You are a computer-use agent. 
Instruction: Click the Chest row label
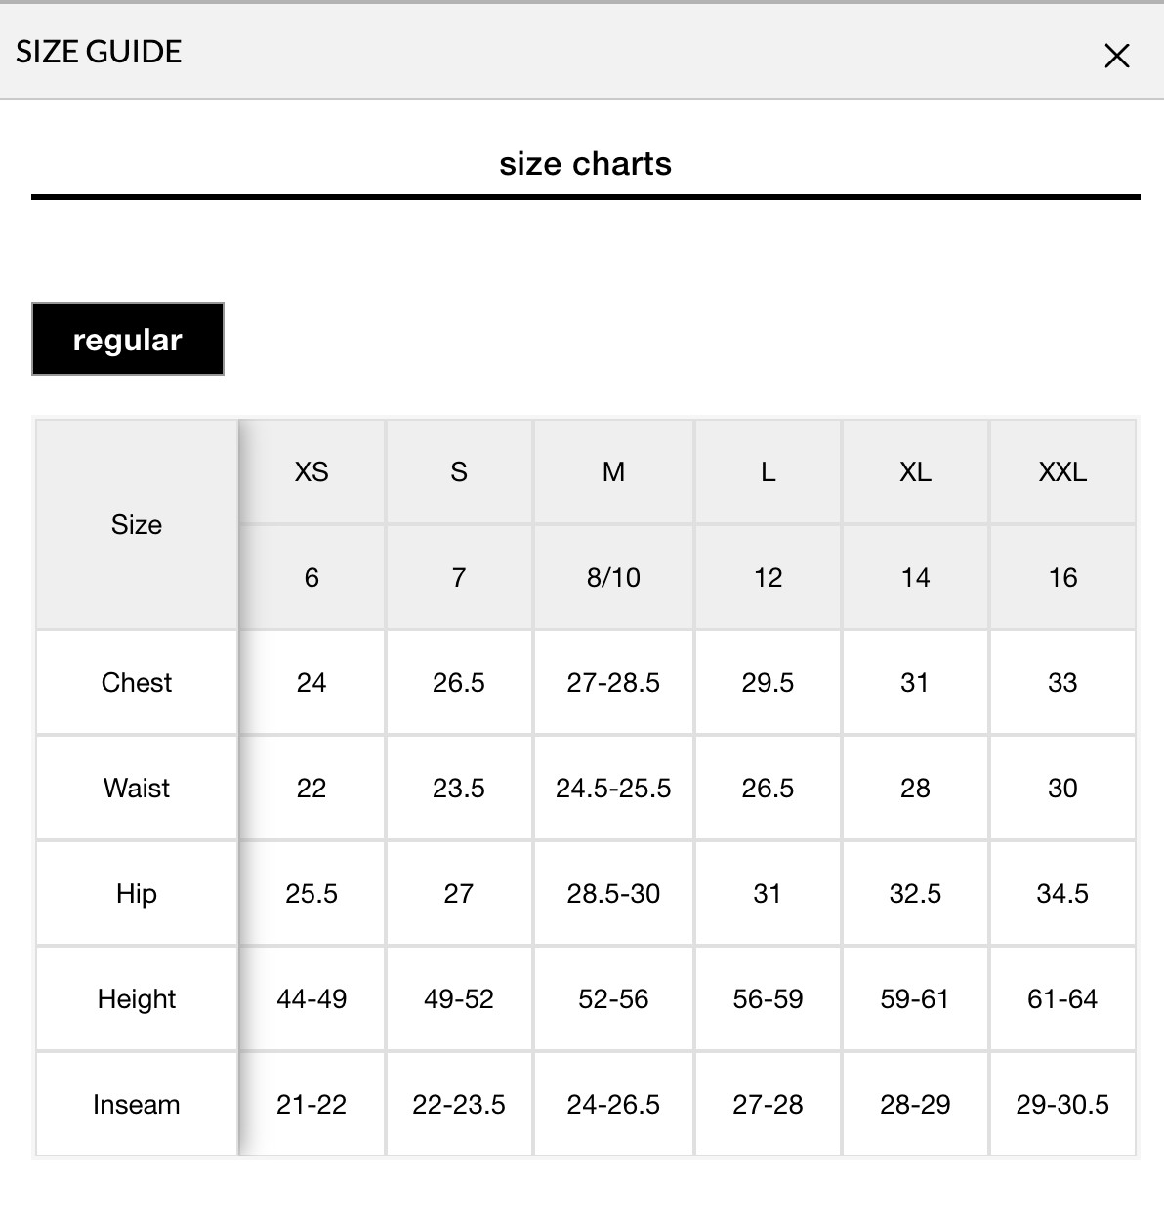click(137, 682)
